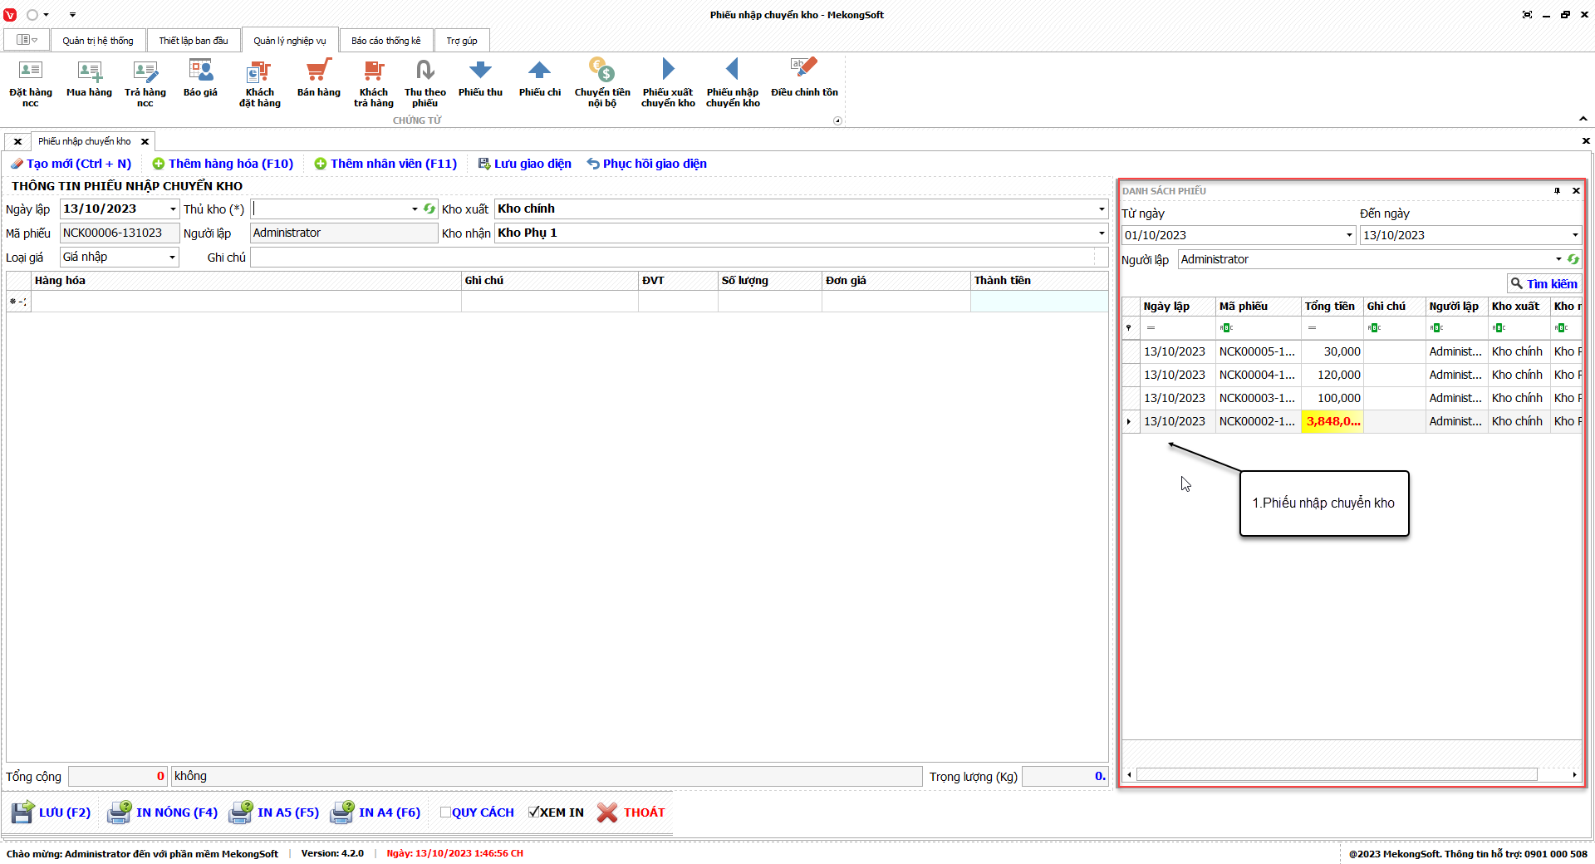This screenshot has width=1595, height=864.
Task: Open the Từ ngày date picker
Action: tap(1349, 236)
